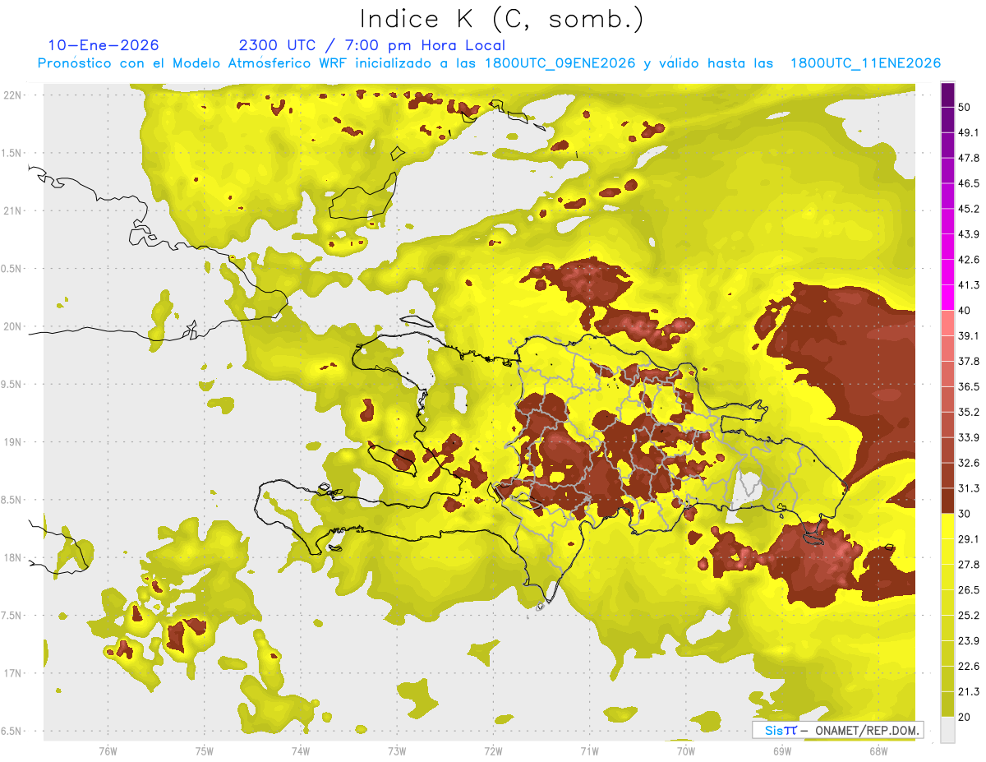Click the '35.2' legend value
This screenshot has height=762, width=986.
click(x=969, y=412)
